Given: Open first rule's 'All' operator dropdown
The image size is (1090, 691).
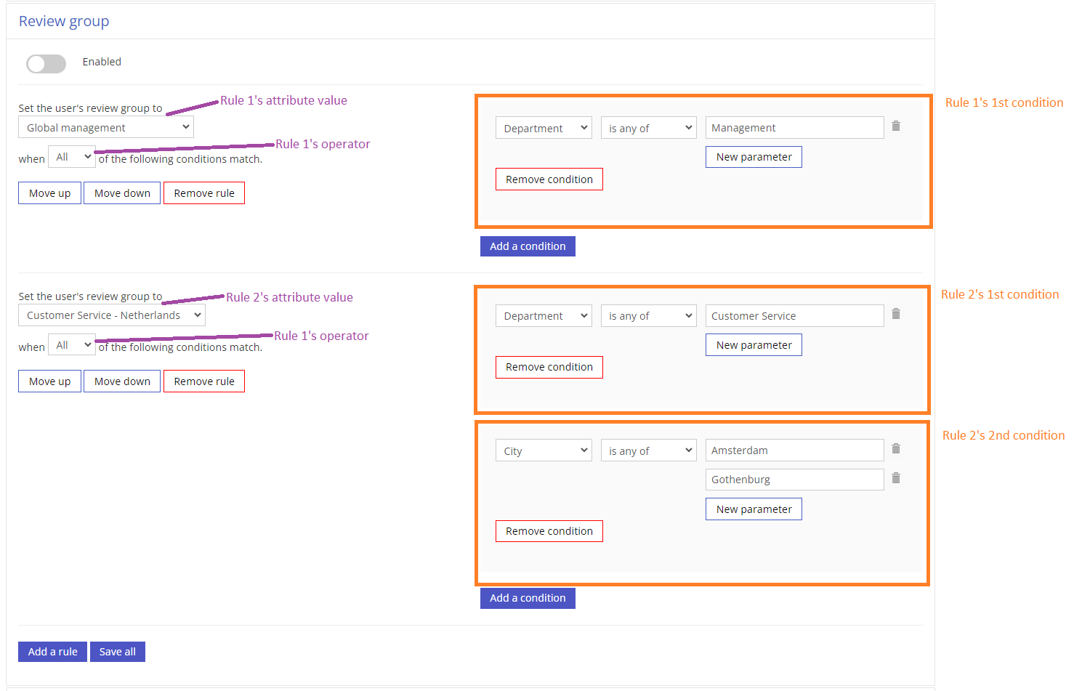Looking at the screenshot, I should (72, 157).
